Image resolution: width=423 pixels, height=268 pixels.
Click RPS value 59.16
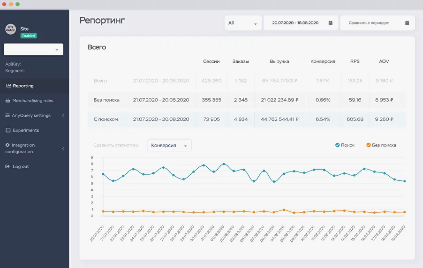click(x=355, y=100)
